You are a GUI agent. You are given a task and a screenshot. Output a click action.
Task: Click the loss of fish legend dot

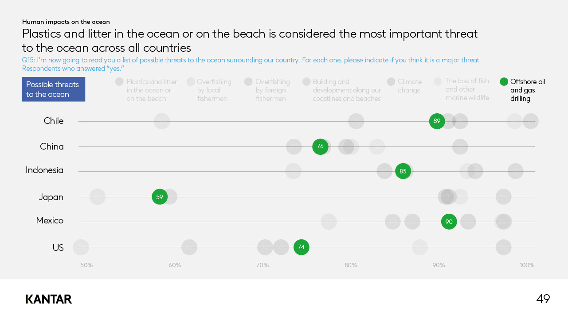tap(438, 81)
